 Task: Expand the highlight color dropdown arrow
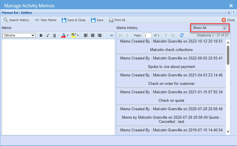coord(78,36)
